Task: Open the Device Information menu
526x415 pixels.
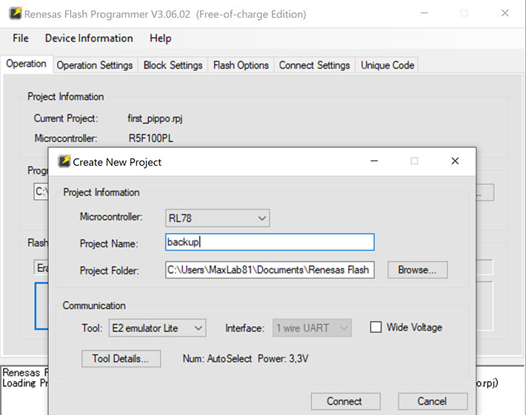Action: click(89, 38)
